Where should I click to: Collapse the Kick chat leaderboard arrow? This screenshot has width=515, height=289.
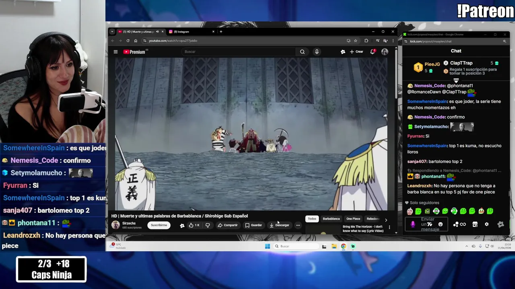pos(456,80)
